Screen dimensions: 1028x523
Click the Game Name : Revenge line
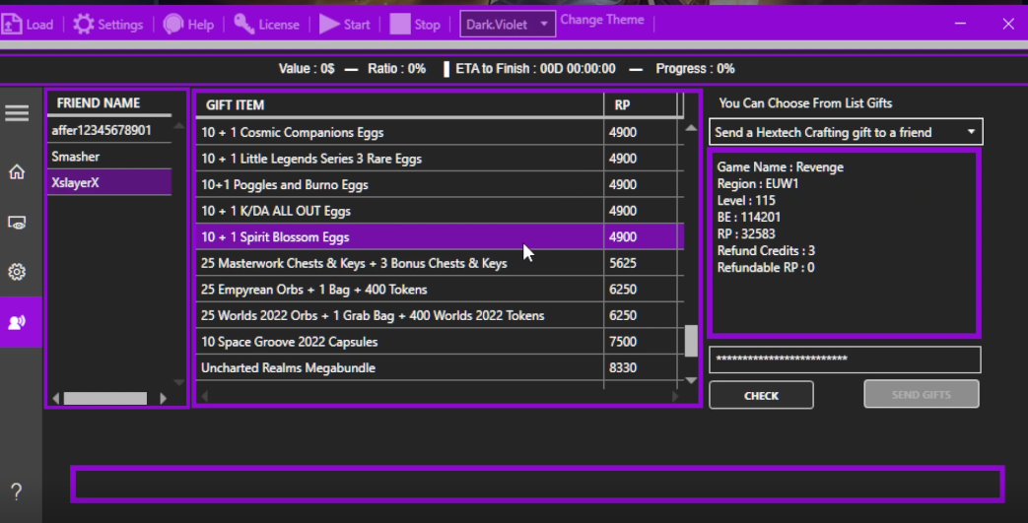pos(781,167)
